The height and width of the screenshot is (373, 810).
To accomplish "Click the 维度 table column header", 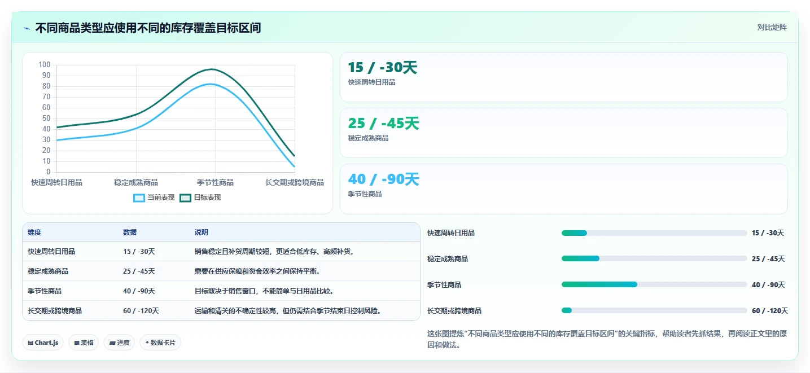I will [34, 232].
